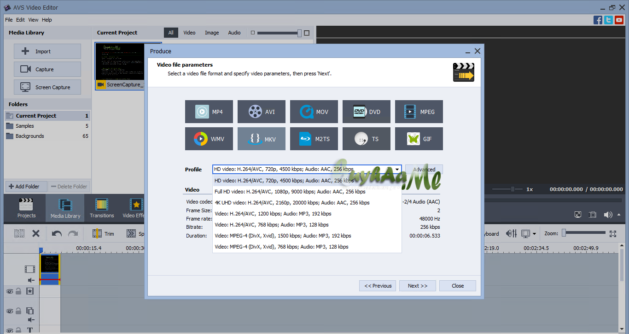Viewport: 629px width, 334px height.
Task: Click the timeline Zoom slider
Action: (x=583, y=233)
